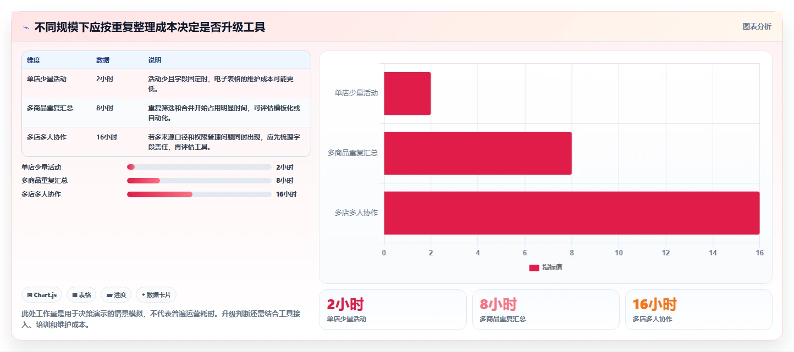Open the 2小时 data card
794x352 pixels.
[393, 310]
